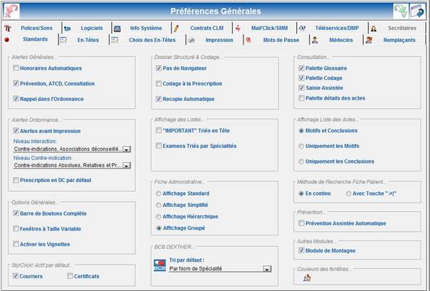Uncheck Pas de Navigateur
Image resolution: width=430 pixels, height=291 pixels.
pos(159,68)
